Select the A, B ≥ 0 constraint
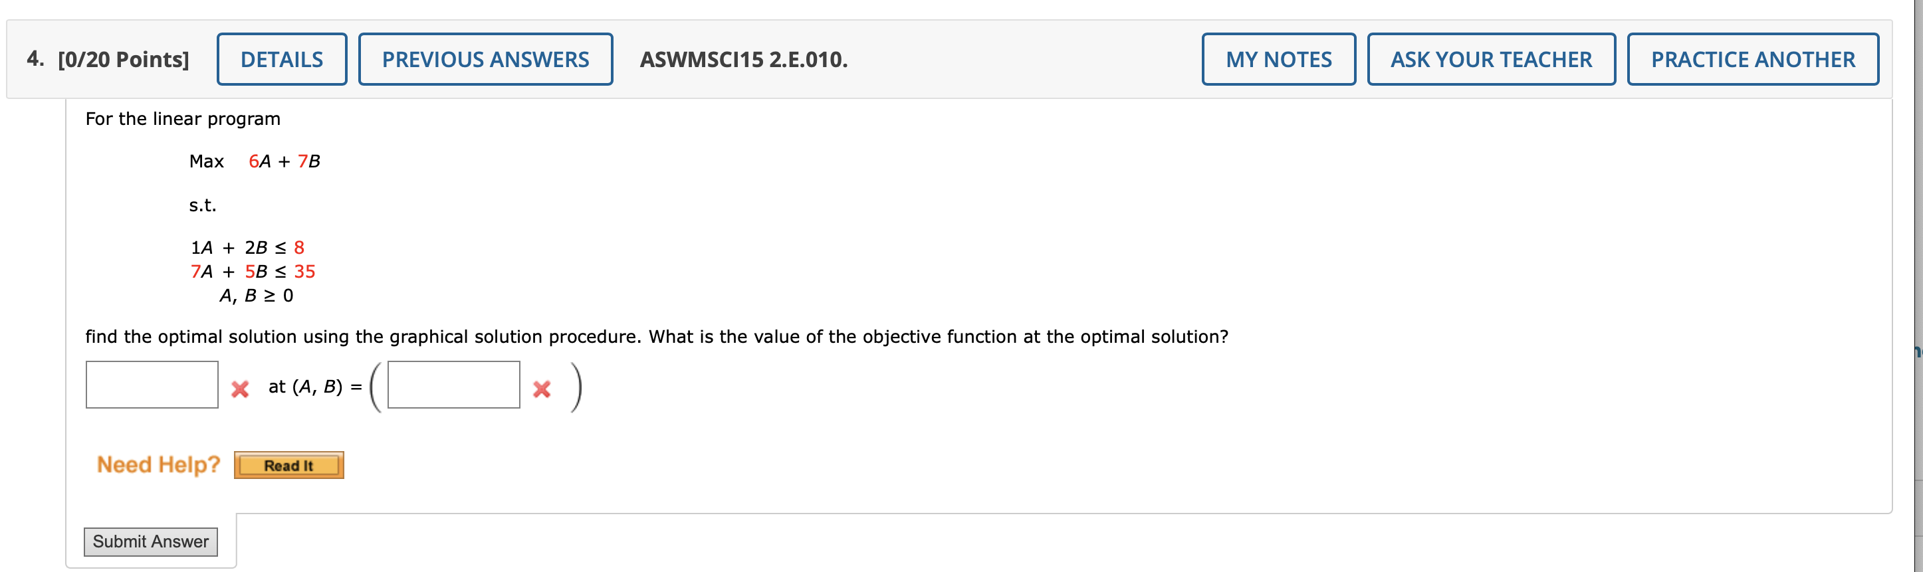 (256, 296)
